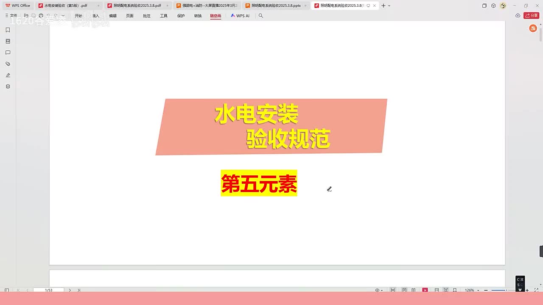Toggle fit page view icon
The image size is (543, 305).
[446, 290]
